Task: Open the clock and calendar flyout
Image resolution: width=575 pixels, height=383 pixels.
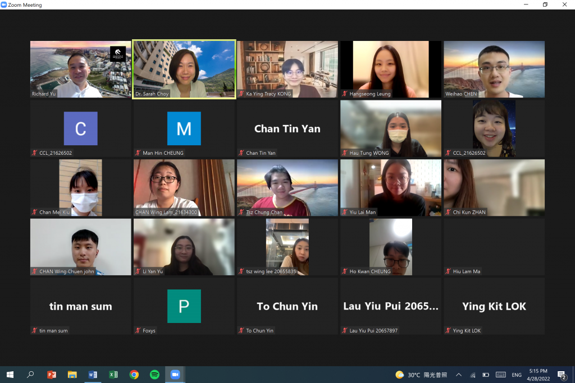Action: [x=539, y=375]
